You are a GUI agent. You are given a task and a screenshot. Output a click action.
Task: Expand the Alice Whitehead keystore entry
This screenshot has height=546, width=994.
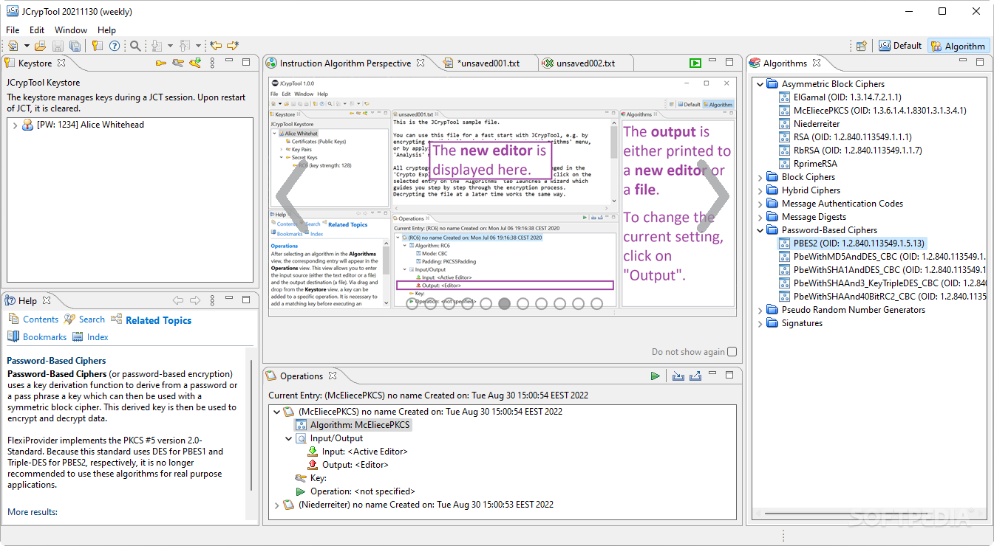click(15, 125)
